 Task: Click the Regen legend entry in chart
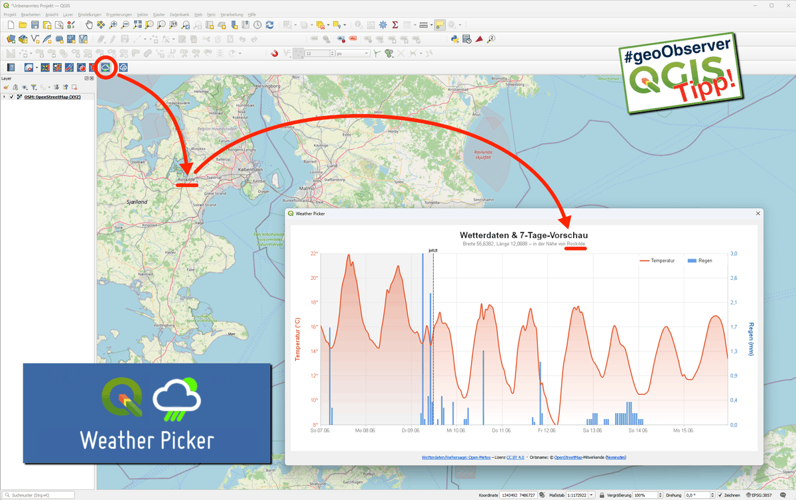[700, 261]
